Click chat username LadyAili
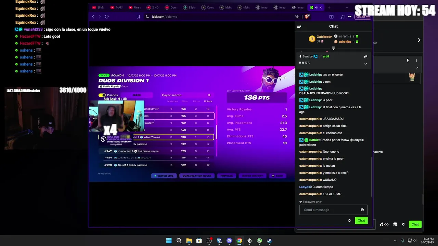The image size is (438, 246). click(305, 187)
